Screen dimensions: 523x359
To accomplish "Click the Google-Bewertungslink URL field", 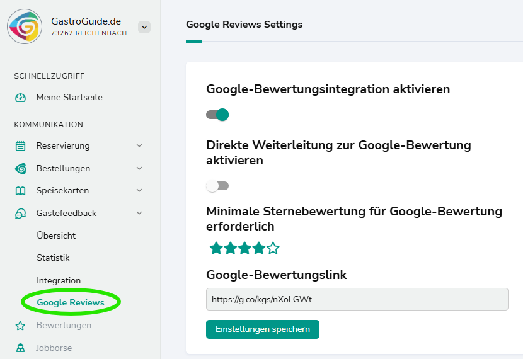I will [x=357, y=299].
